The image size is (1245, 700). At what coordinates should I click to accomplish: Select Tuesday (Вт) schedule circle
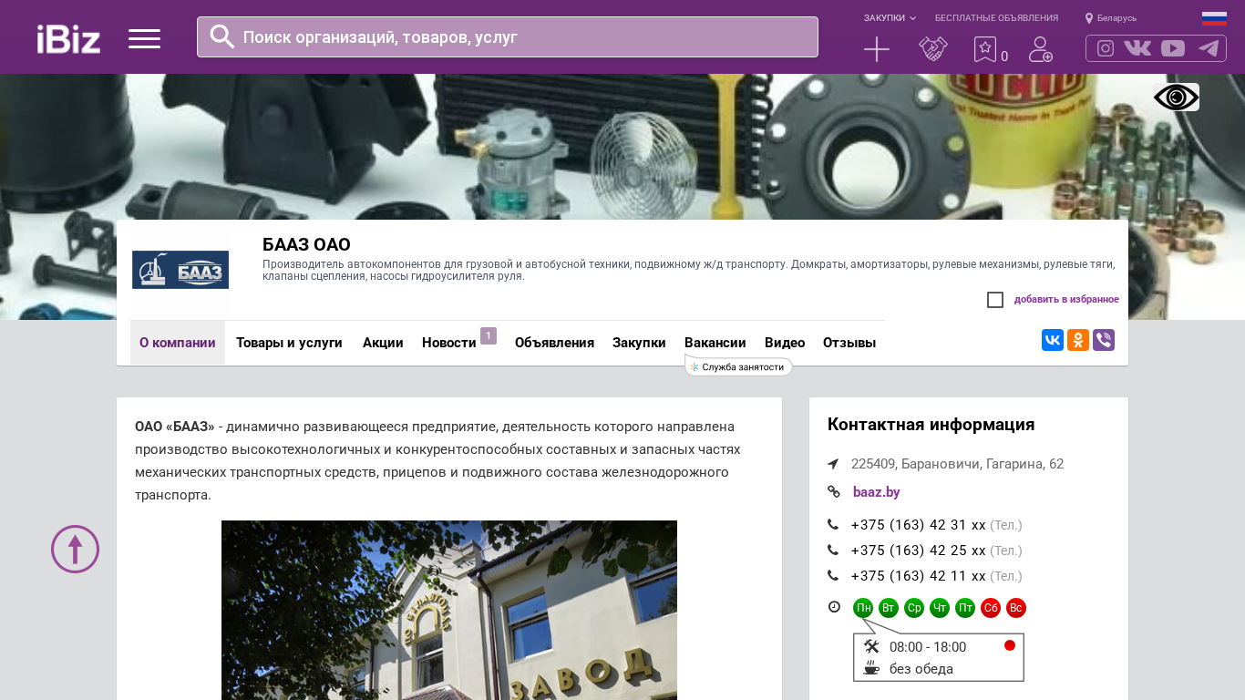pyautogui.click(x=889, y=608)
